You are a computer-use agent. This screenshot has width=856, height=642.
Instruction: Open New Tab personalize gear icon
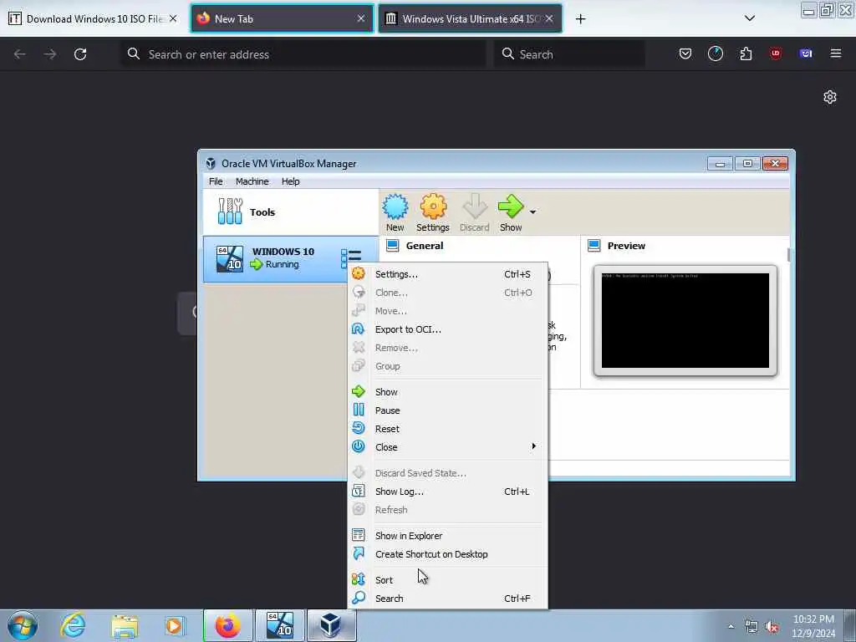click(x=830, y=97)
